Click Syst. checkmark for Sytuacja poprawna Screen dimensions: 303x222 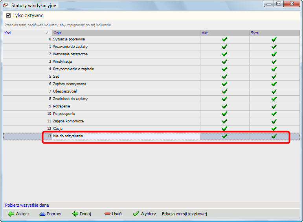[274, 39]
